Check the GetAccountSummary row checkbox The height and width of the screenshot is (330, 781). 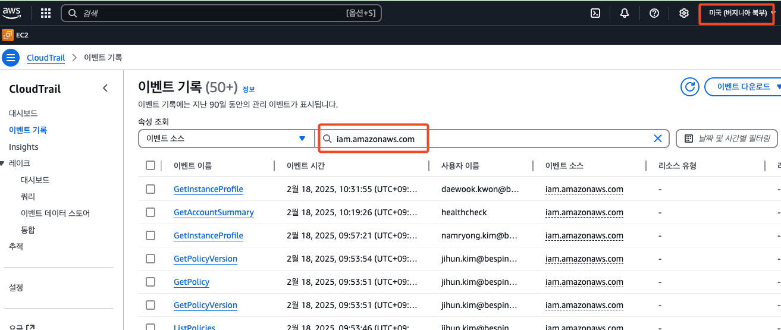click(x=150, y=212)
